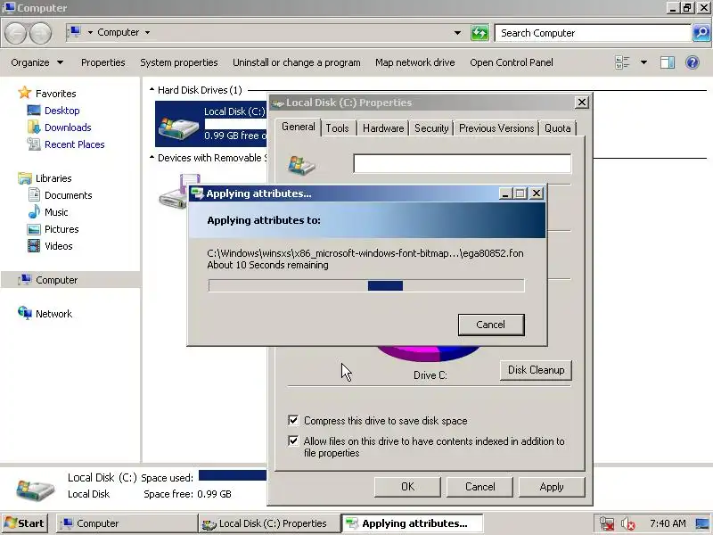Click Uninstall or change a program

click(297, 62)
